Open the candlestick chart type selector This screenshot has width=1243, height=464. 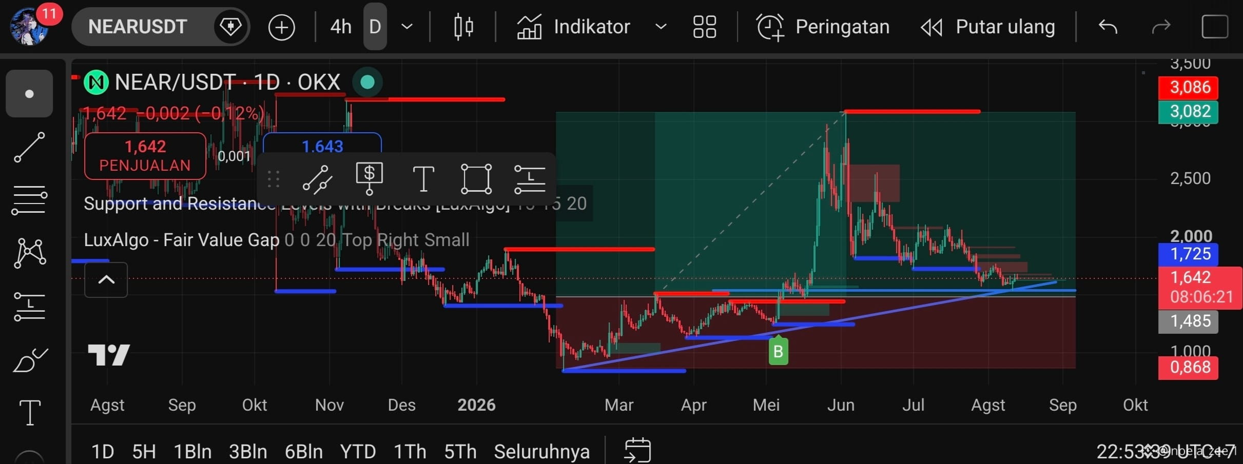tap(463, 27)
